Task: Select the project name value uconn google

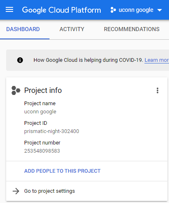Action: point(40,112)
